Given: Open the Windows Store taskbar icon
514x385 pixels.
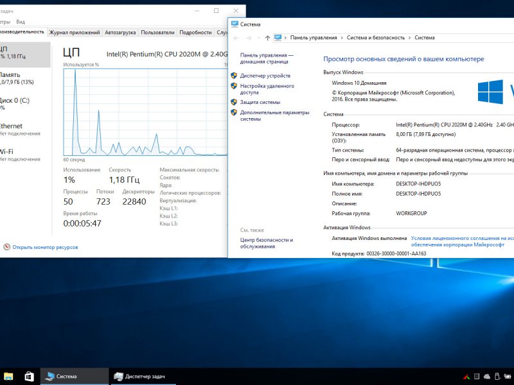Looking at the screenshot, I should [x=29, y=377].
